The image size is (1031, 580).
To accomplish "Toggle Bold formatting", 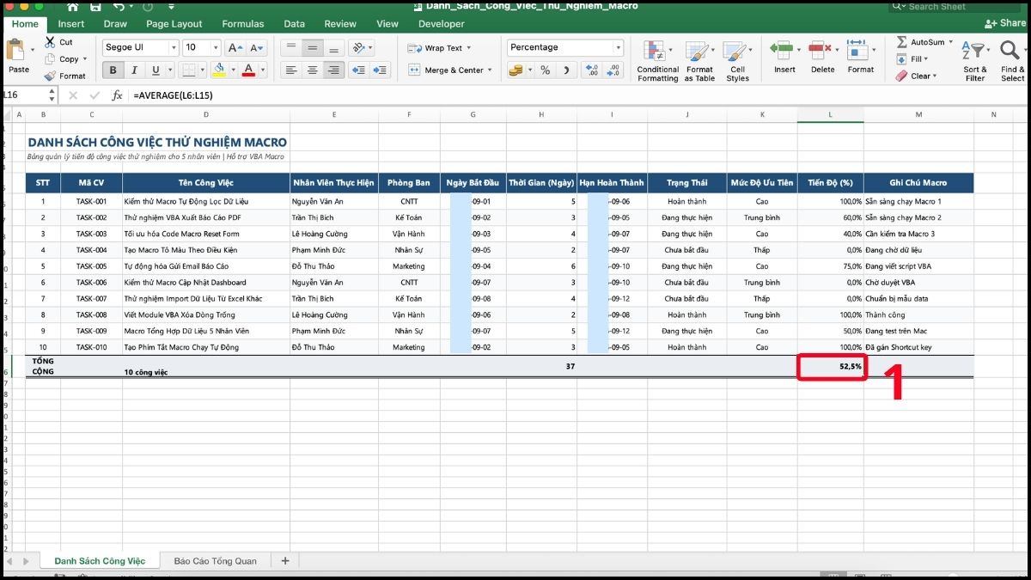I will (113, 70).
